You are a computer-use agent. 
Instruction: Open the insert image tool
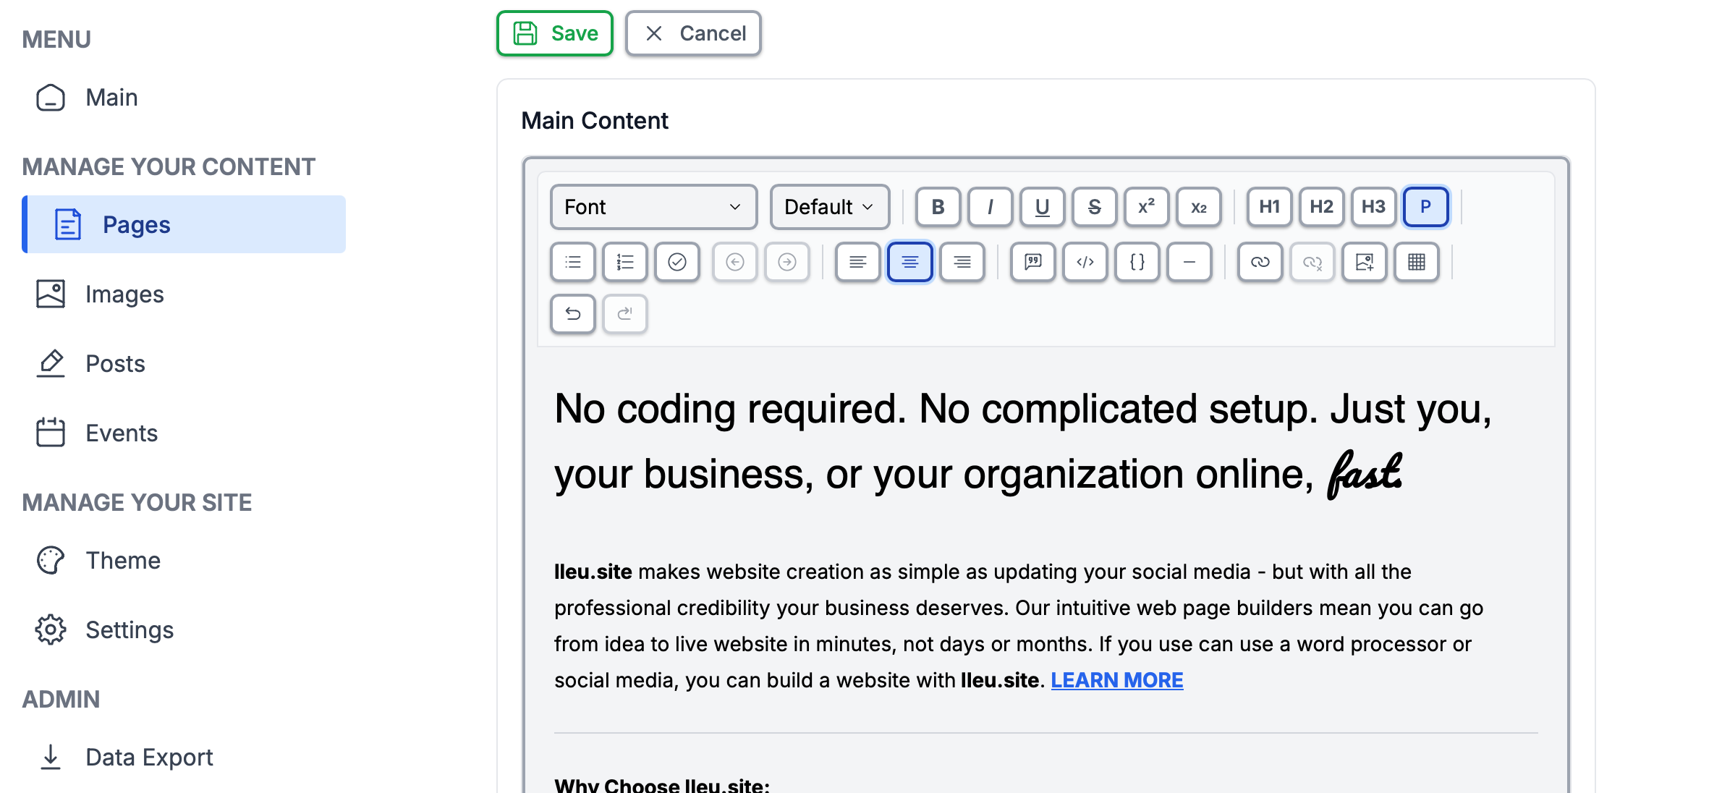pyautogui.click(x=1365, y=263)
